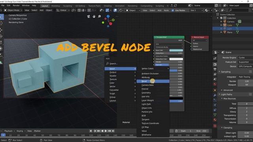Select the Cube object in outliner
This screenshot has width=253, height=142.
coord(230,25)
